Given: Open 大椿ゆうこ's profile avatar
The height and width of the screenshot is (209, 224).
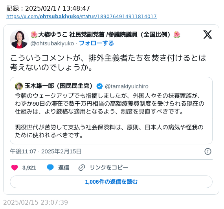Looking at the screenshot, I should pos(19,39).
